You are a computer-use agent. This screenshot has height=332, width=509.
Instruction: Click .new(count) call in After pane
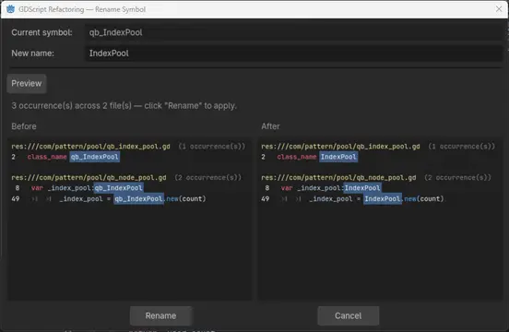tap(423, 198)
